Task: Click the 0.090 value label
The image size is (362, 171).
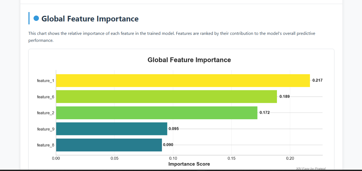Action: (x=168, y=145)
